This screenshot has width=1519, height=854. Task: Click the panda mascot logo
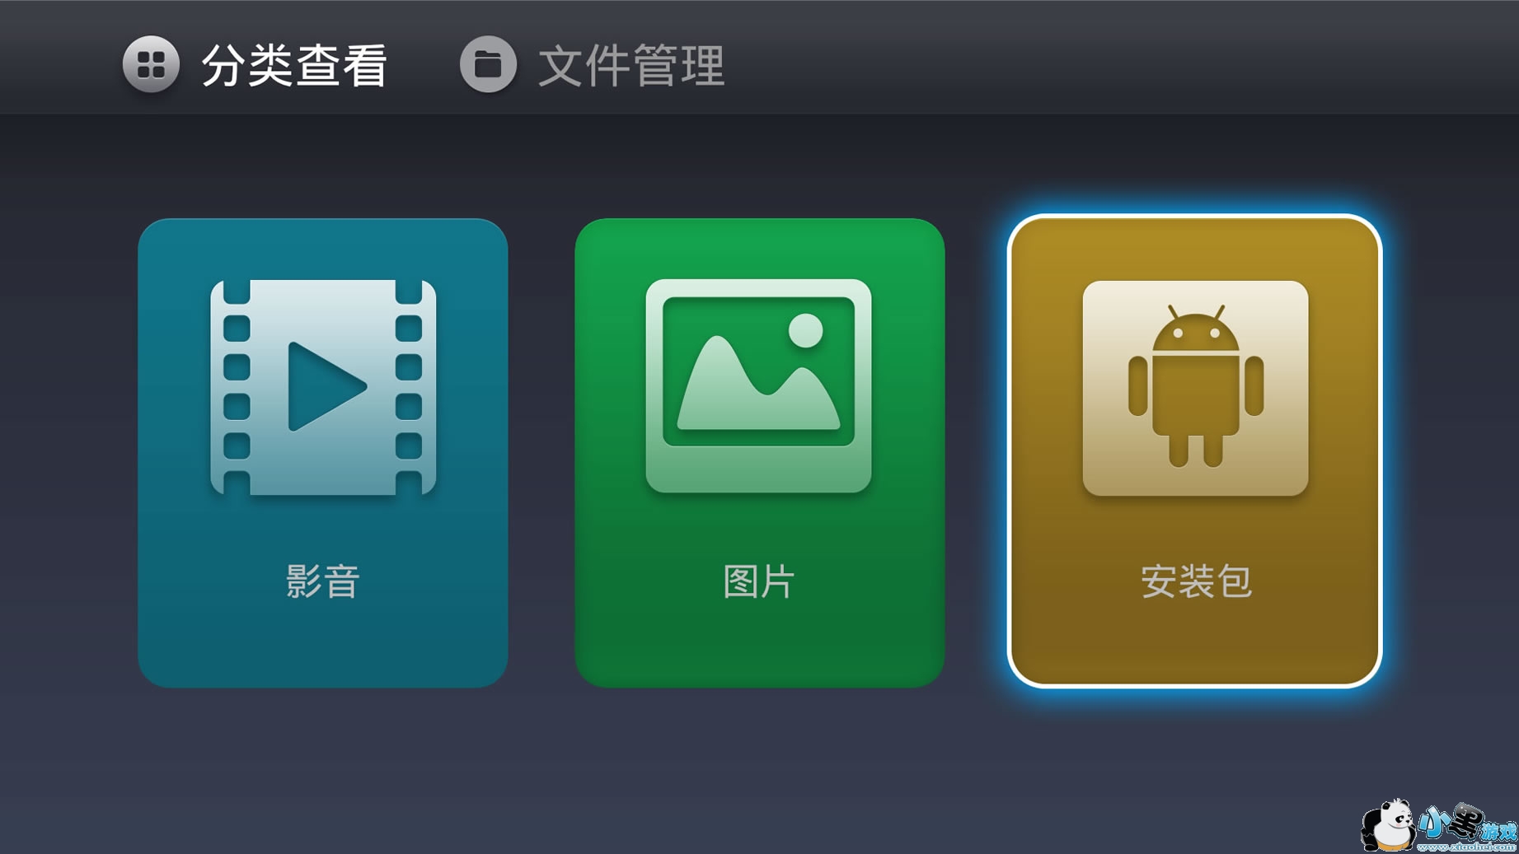[x=1388, y=824]
